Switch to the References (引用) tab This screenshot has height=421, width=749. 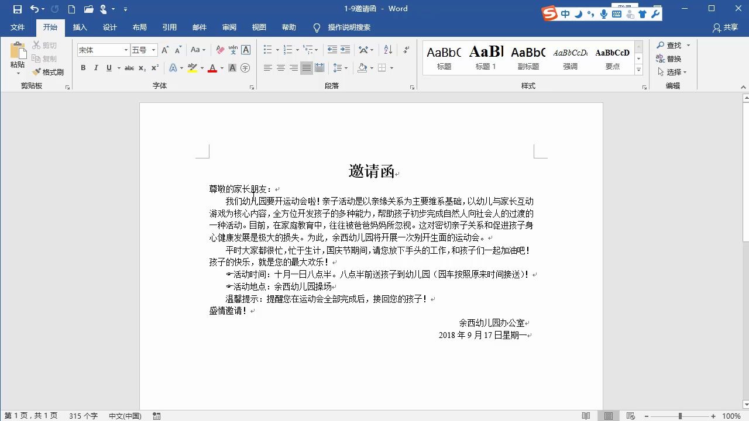170,27
